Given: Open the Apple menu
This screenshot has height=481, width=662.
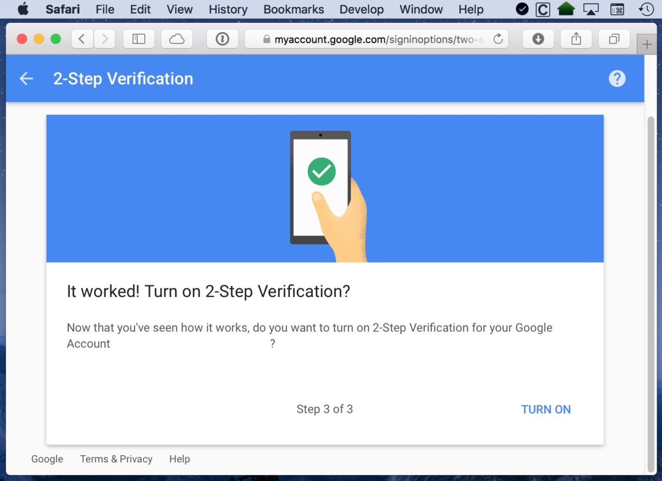Looking at the screenshot, I should coord(23,9).
